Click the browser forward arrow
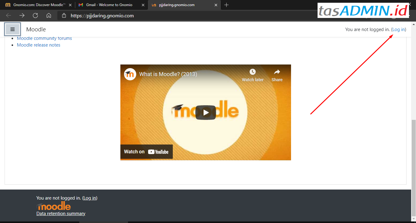This screenshot has width=416, height=223. coord(22,16)
